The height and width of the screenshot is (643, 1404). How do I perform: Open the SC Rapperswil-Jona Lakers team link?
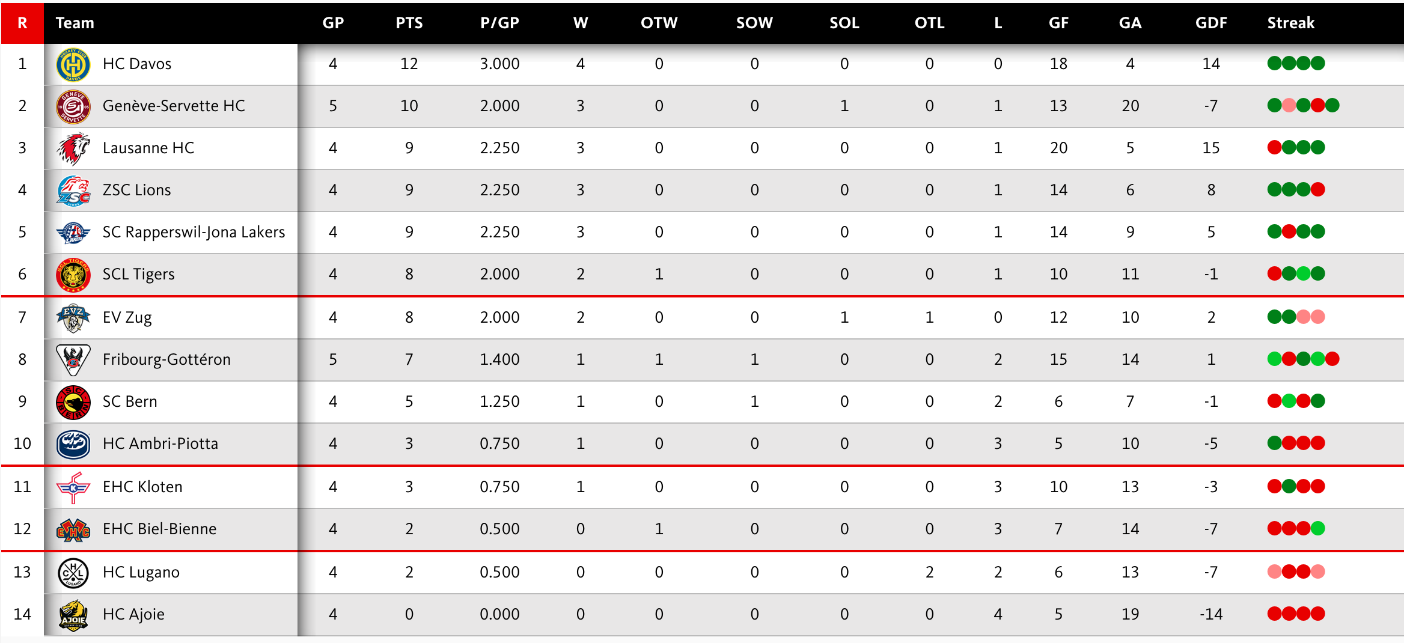click(x=194, y=232)
